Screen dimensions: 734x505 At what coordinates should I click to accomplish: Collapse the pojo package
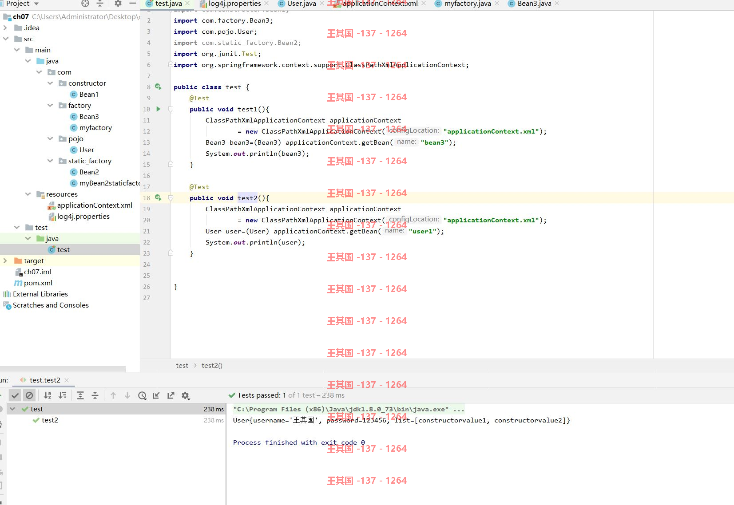50,138
